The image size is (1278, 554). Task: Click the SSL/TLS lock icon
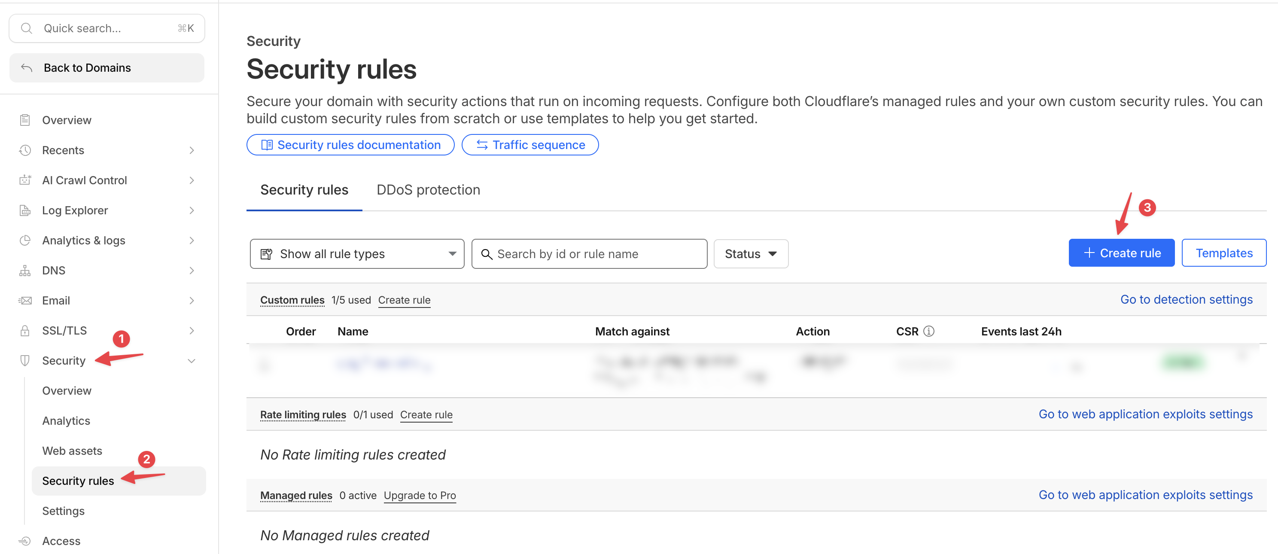(x=25, y=330)
